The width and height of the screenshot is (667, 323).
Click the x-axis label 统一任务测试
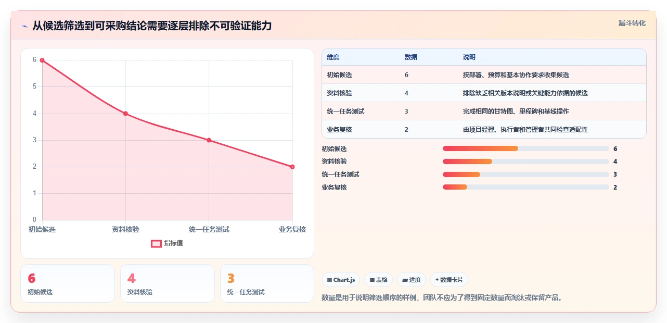tap(209, 230)
